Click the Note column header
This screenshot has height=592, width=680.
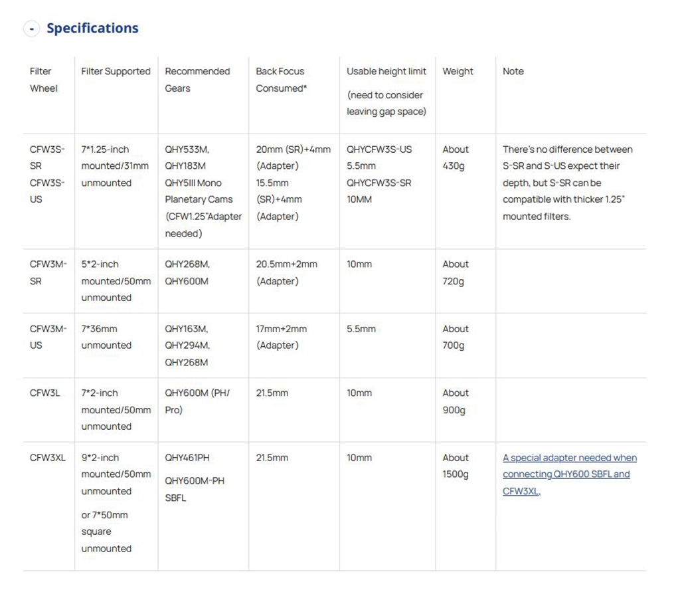point(513,71)
